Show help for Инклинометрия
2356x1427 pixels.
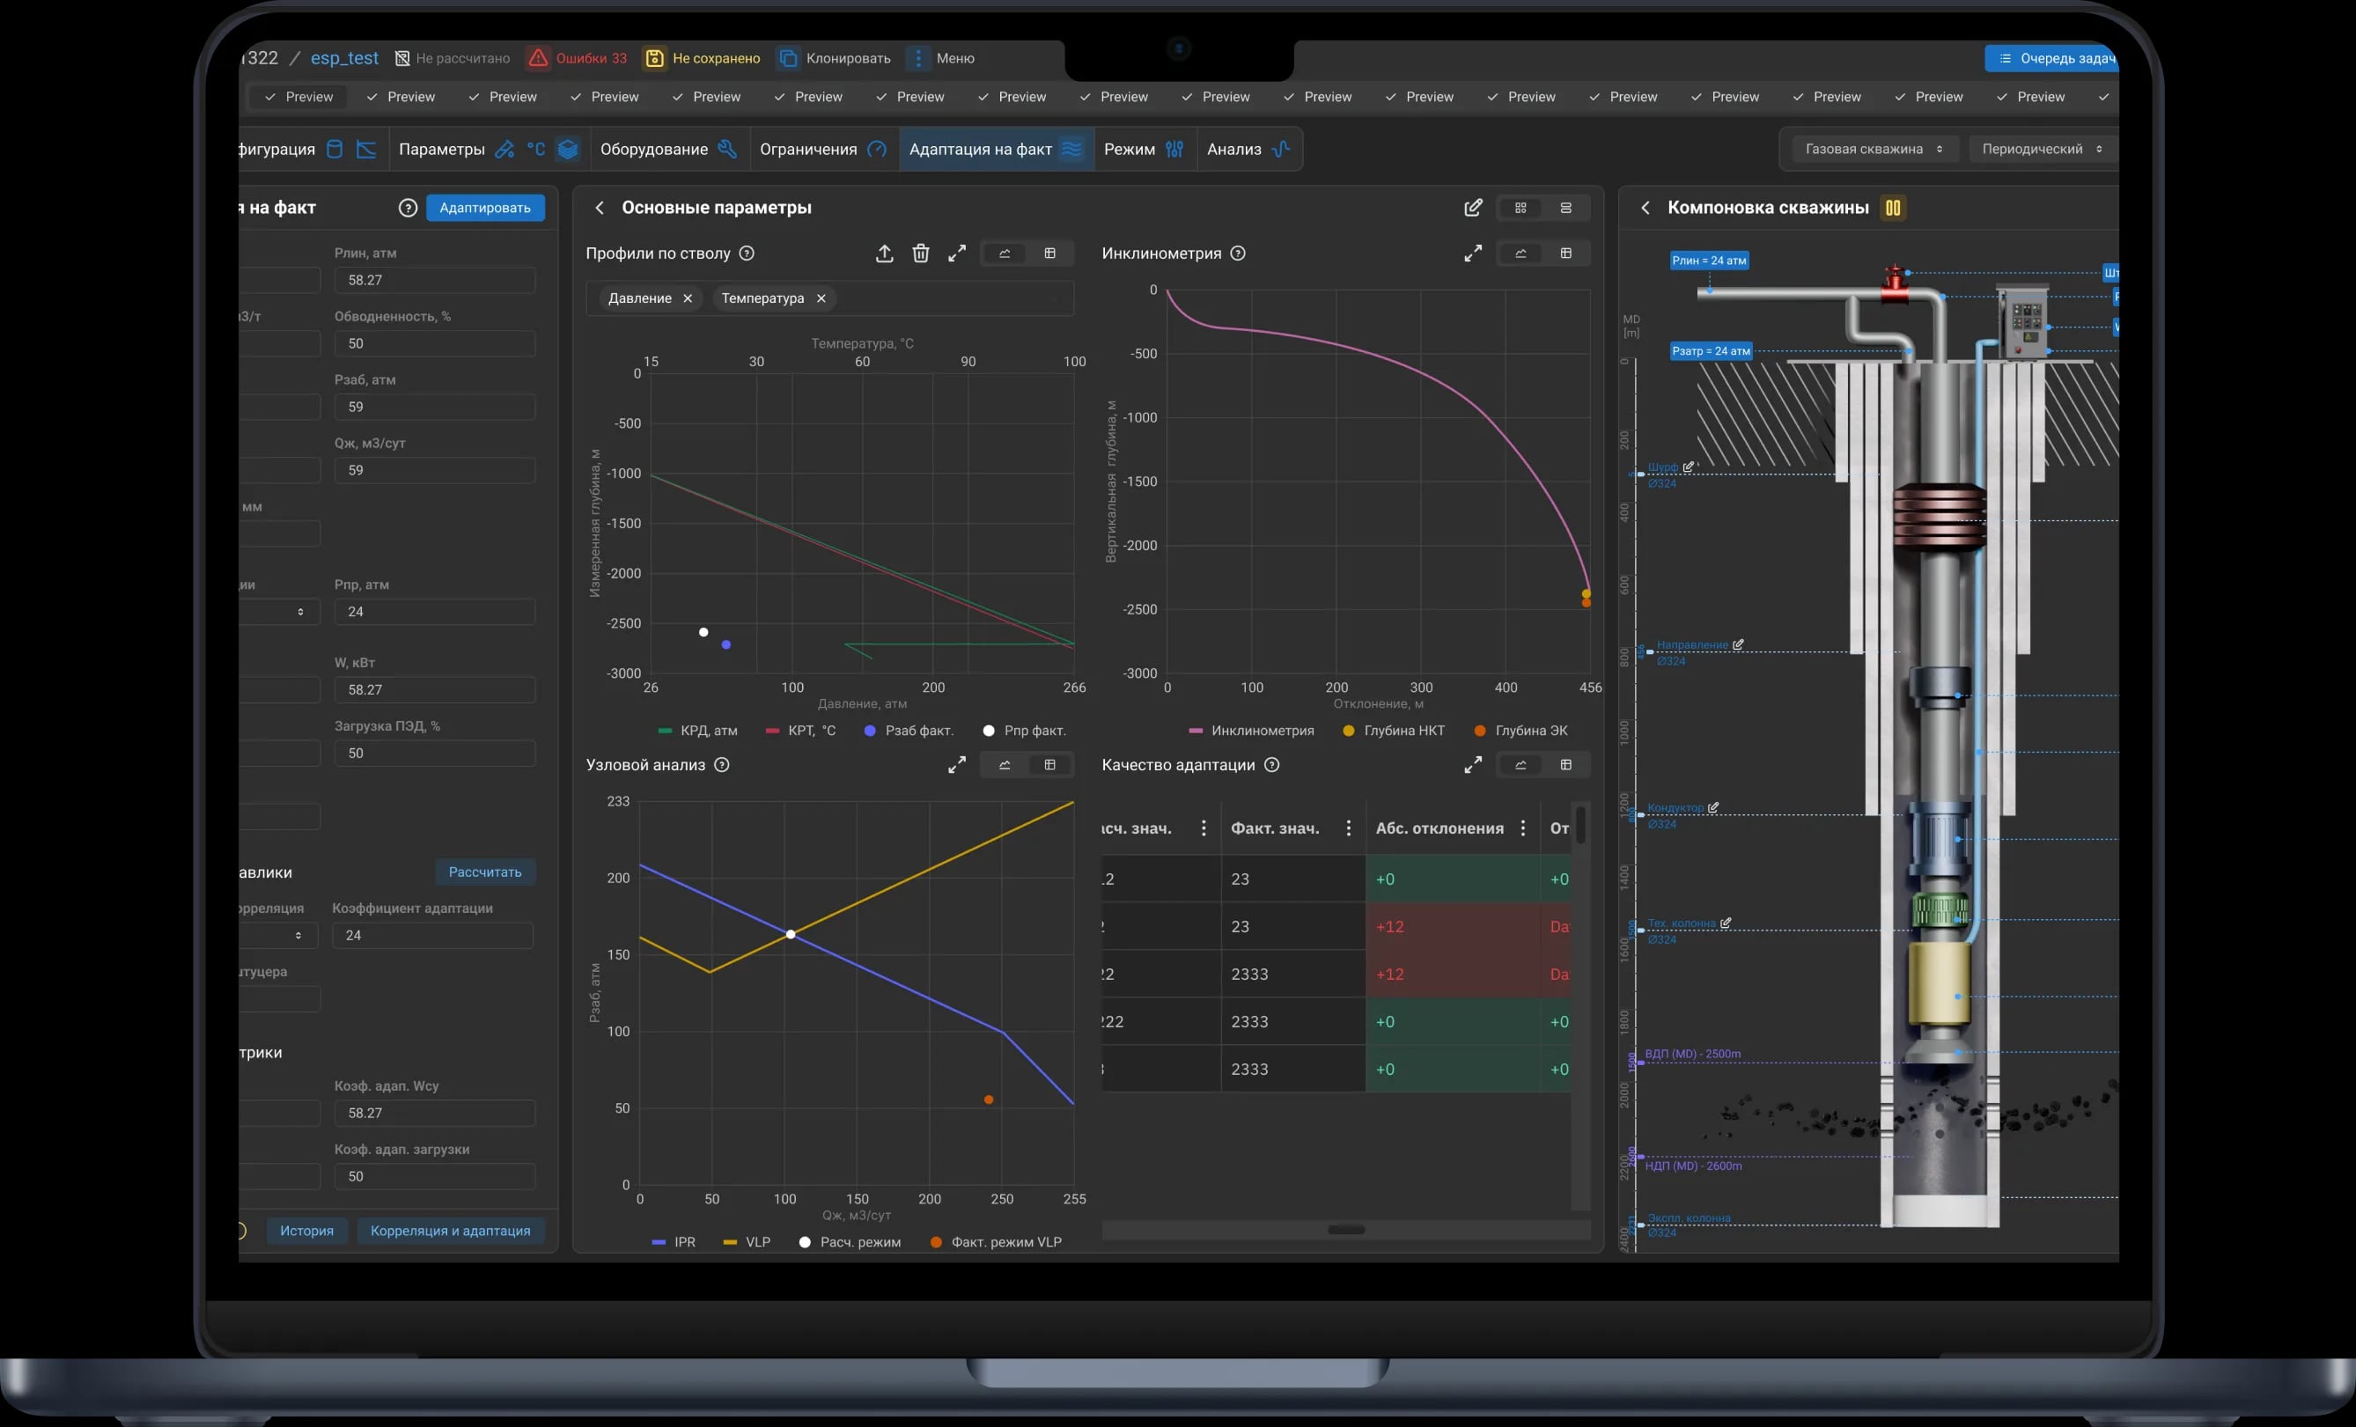click(1238, 254)
